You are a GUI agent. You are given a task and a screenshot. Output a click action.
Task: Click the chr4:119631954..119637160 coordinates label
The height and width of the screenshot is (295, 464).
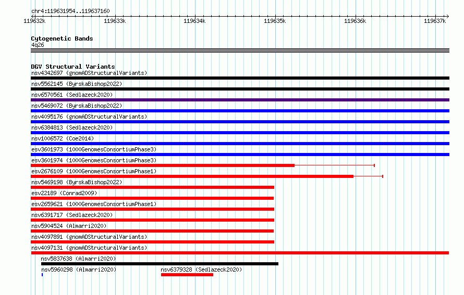click(70, 11)
